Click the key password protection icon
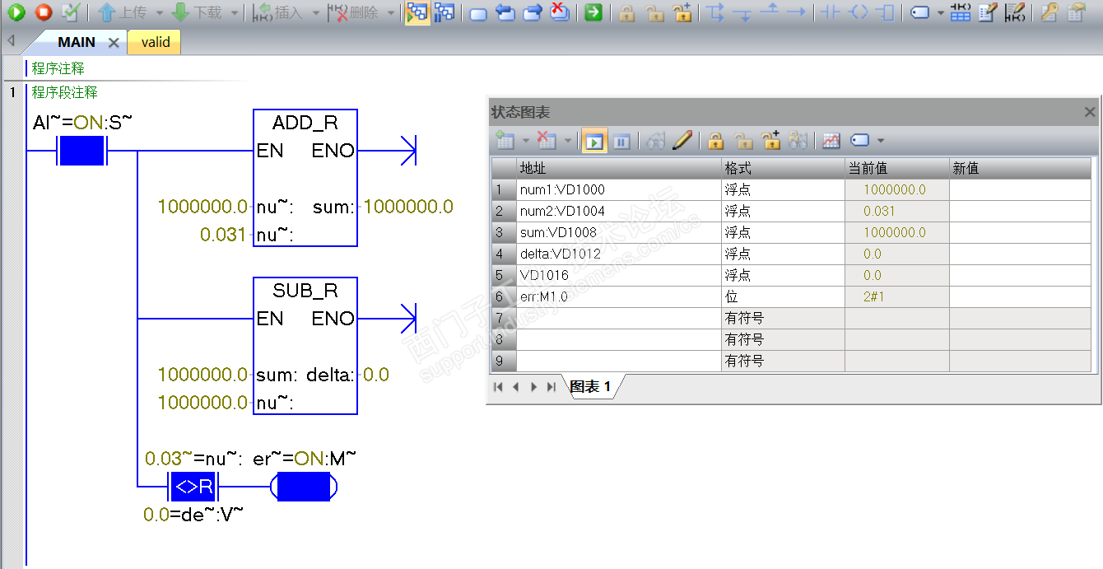1103x569 pixels. 1049,12
